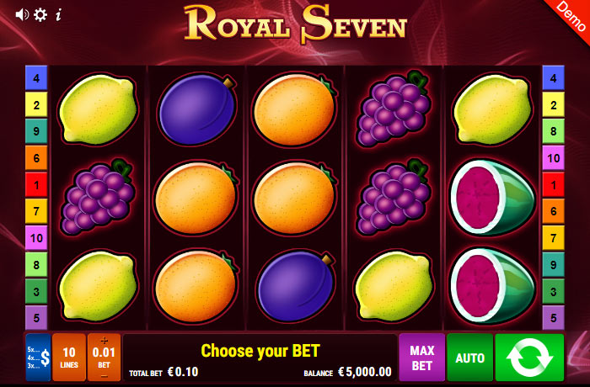Open the 10 LINES selector
590x387 pixels.
click(x=69, y=357)
